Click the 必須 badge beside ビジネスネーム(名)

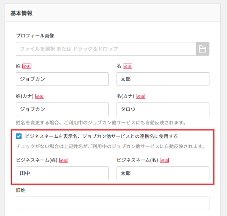[x=164, y=160]
